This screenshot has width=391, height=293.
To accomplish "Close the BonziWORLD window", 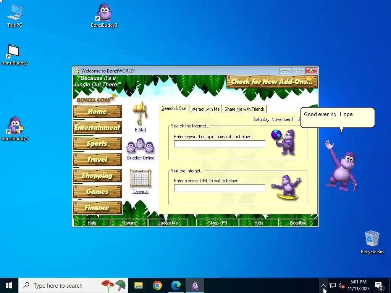I will [x=311, y=71].
